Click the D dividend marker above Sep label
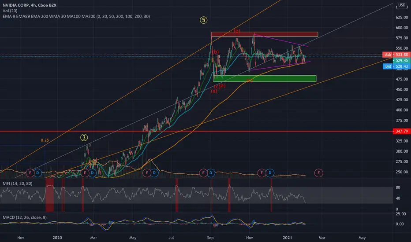The image size is (411, 242). point(211,172)
